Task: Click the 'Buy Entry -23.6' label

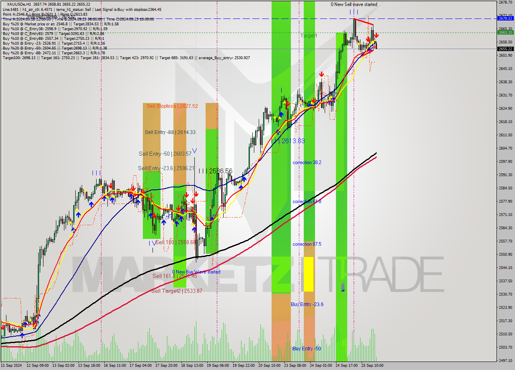Action: point(307,304)
